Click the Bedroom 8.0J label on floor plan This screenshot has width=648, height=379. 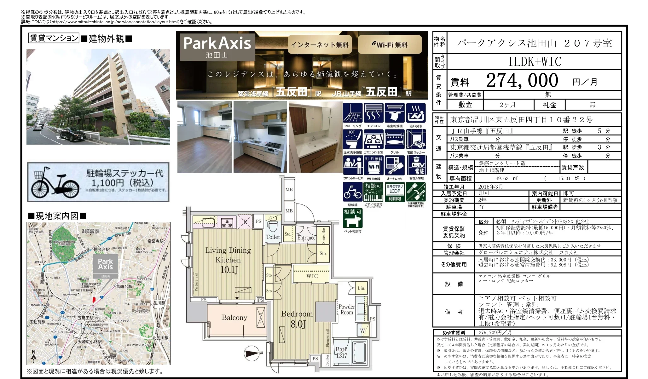tap(297, 319)
